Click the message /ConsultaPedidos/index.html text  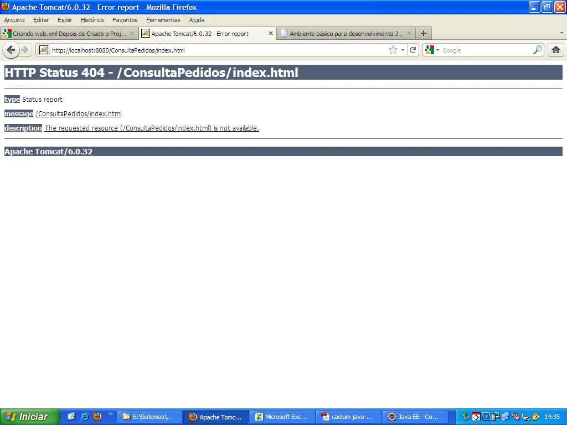pyautogui.click(x=79, y=114)
